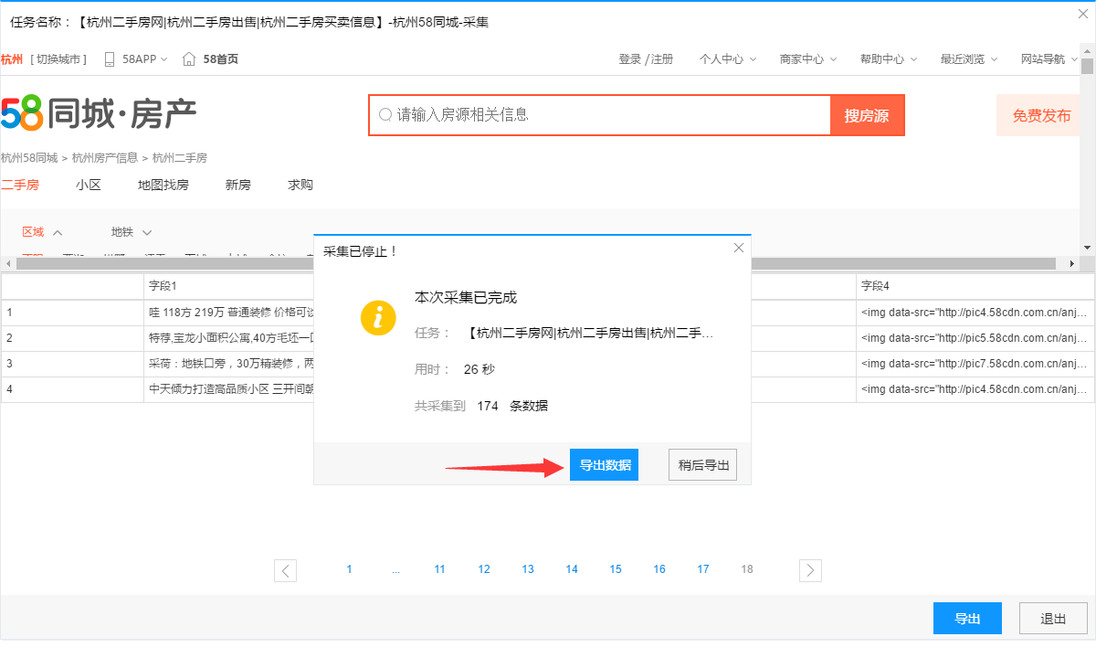Viewport: 1096px width, 658px height.
Task: Expand the 帮助中心 dropdown
Action: click(x=889, y=59)
